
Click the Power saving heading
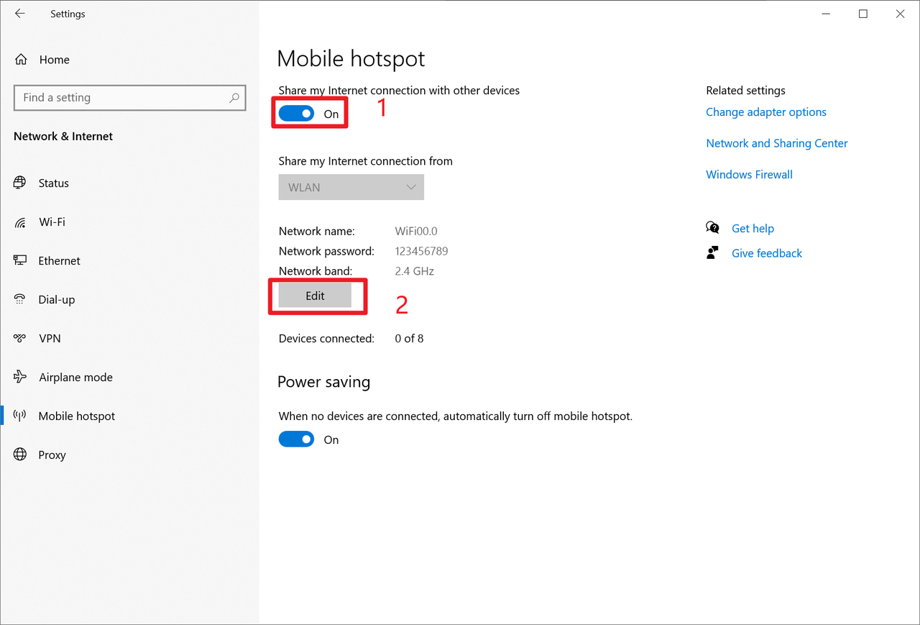pyautogui.click(x=323, y=382)
